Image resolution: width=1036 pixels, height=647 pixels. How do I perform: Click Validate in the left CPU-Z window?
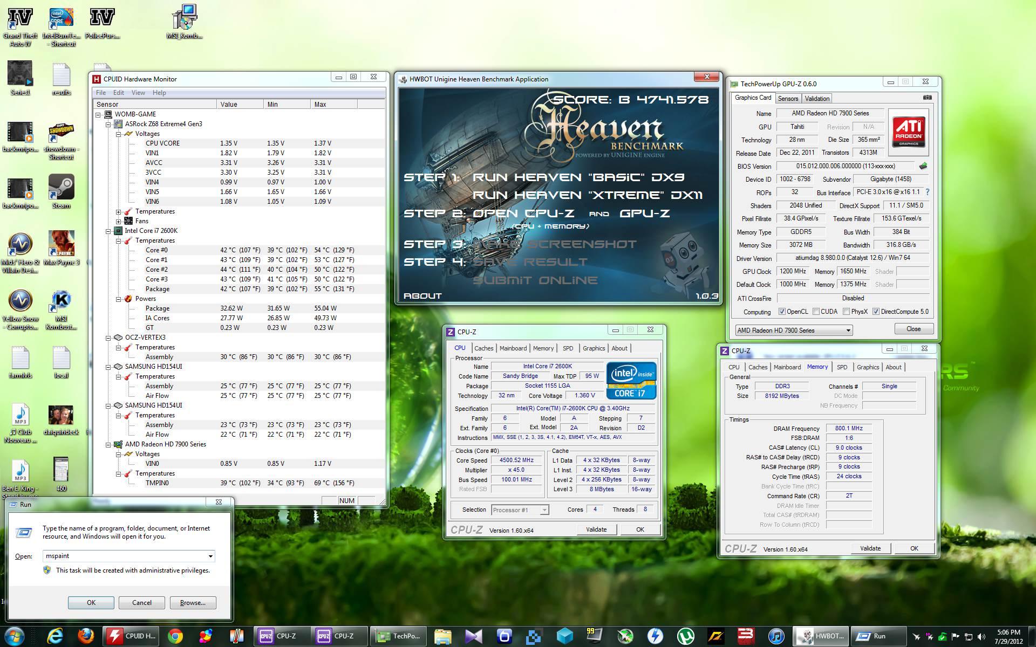596,529
